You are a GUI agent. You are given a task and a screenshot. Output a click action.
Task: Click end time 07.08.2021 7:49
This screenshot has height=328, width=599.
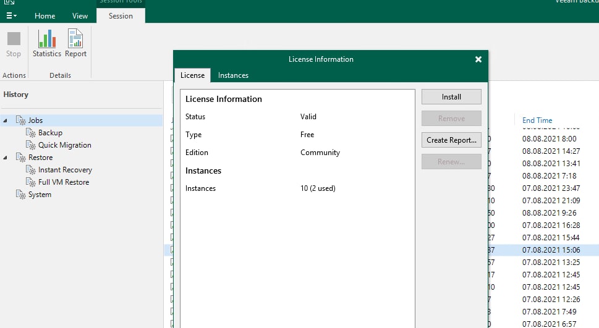pyautogui.click(x=550, y=311)
